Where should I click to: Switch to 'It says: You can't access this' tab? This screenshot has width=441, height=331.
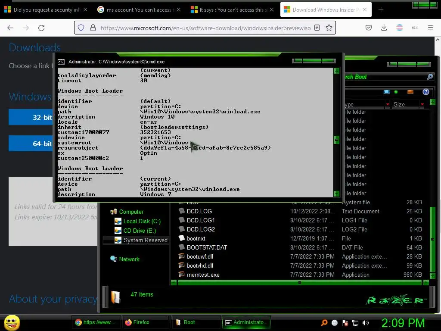coord(232,10)
